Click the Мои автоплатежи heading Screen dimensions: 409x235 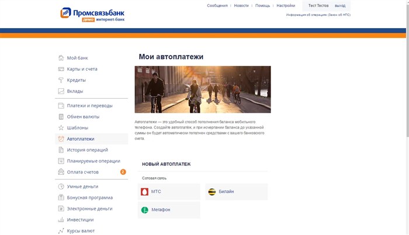click(x=171, y=57)
